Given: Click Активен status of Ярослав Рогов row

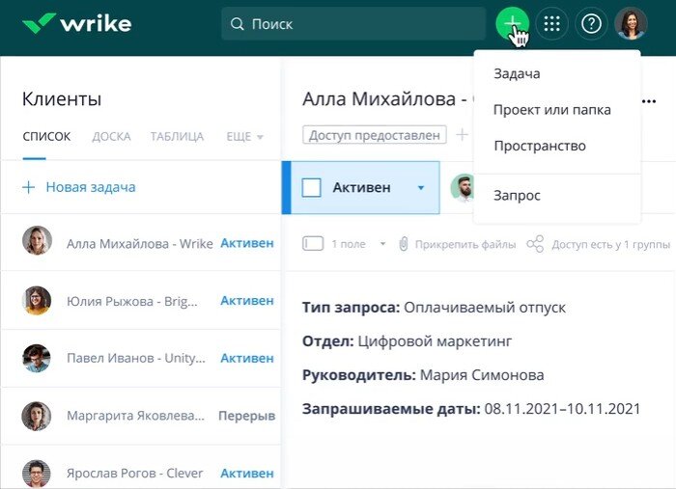Looking at the screenshot, I should [247, 474].
